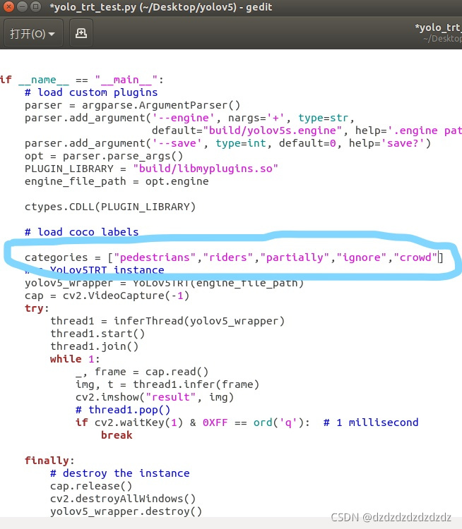Click the 'break' keyword
462x529 pixels.
coord(117,436)
